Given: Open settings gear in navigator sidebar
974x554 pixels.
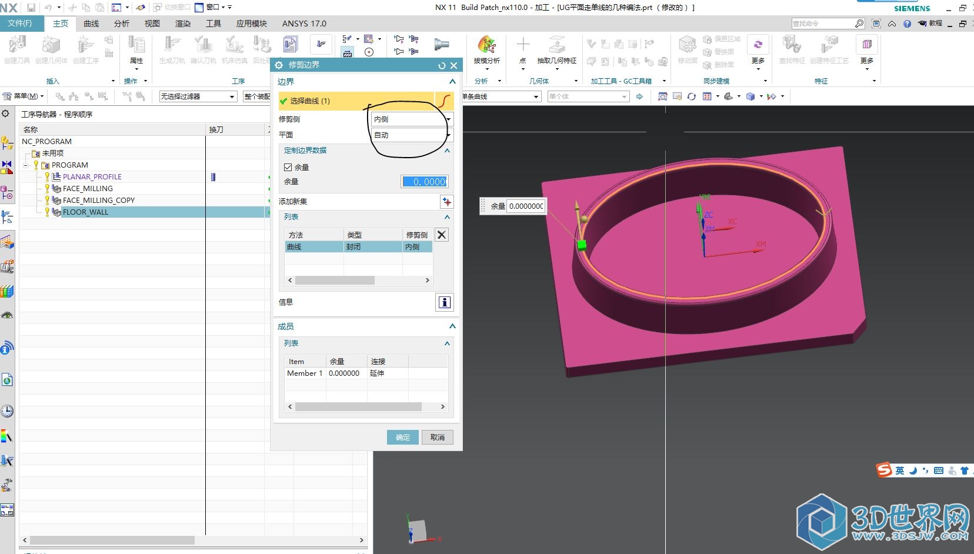Looking at the screenshot, I should 5,114.
